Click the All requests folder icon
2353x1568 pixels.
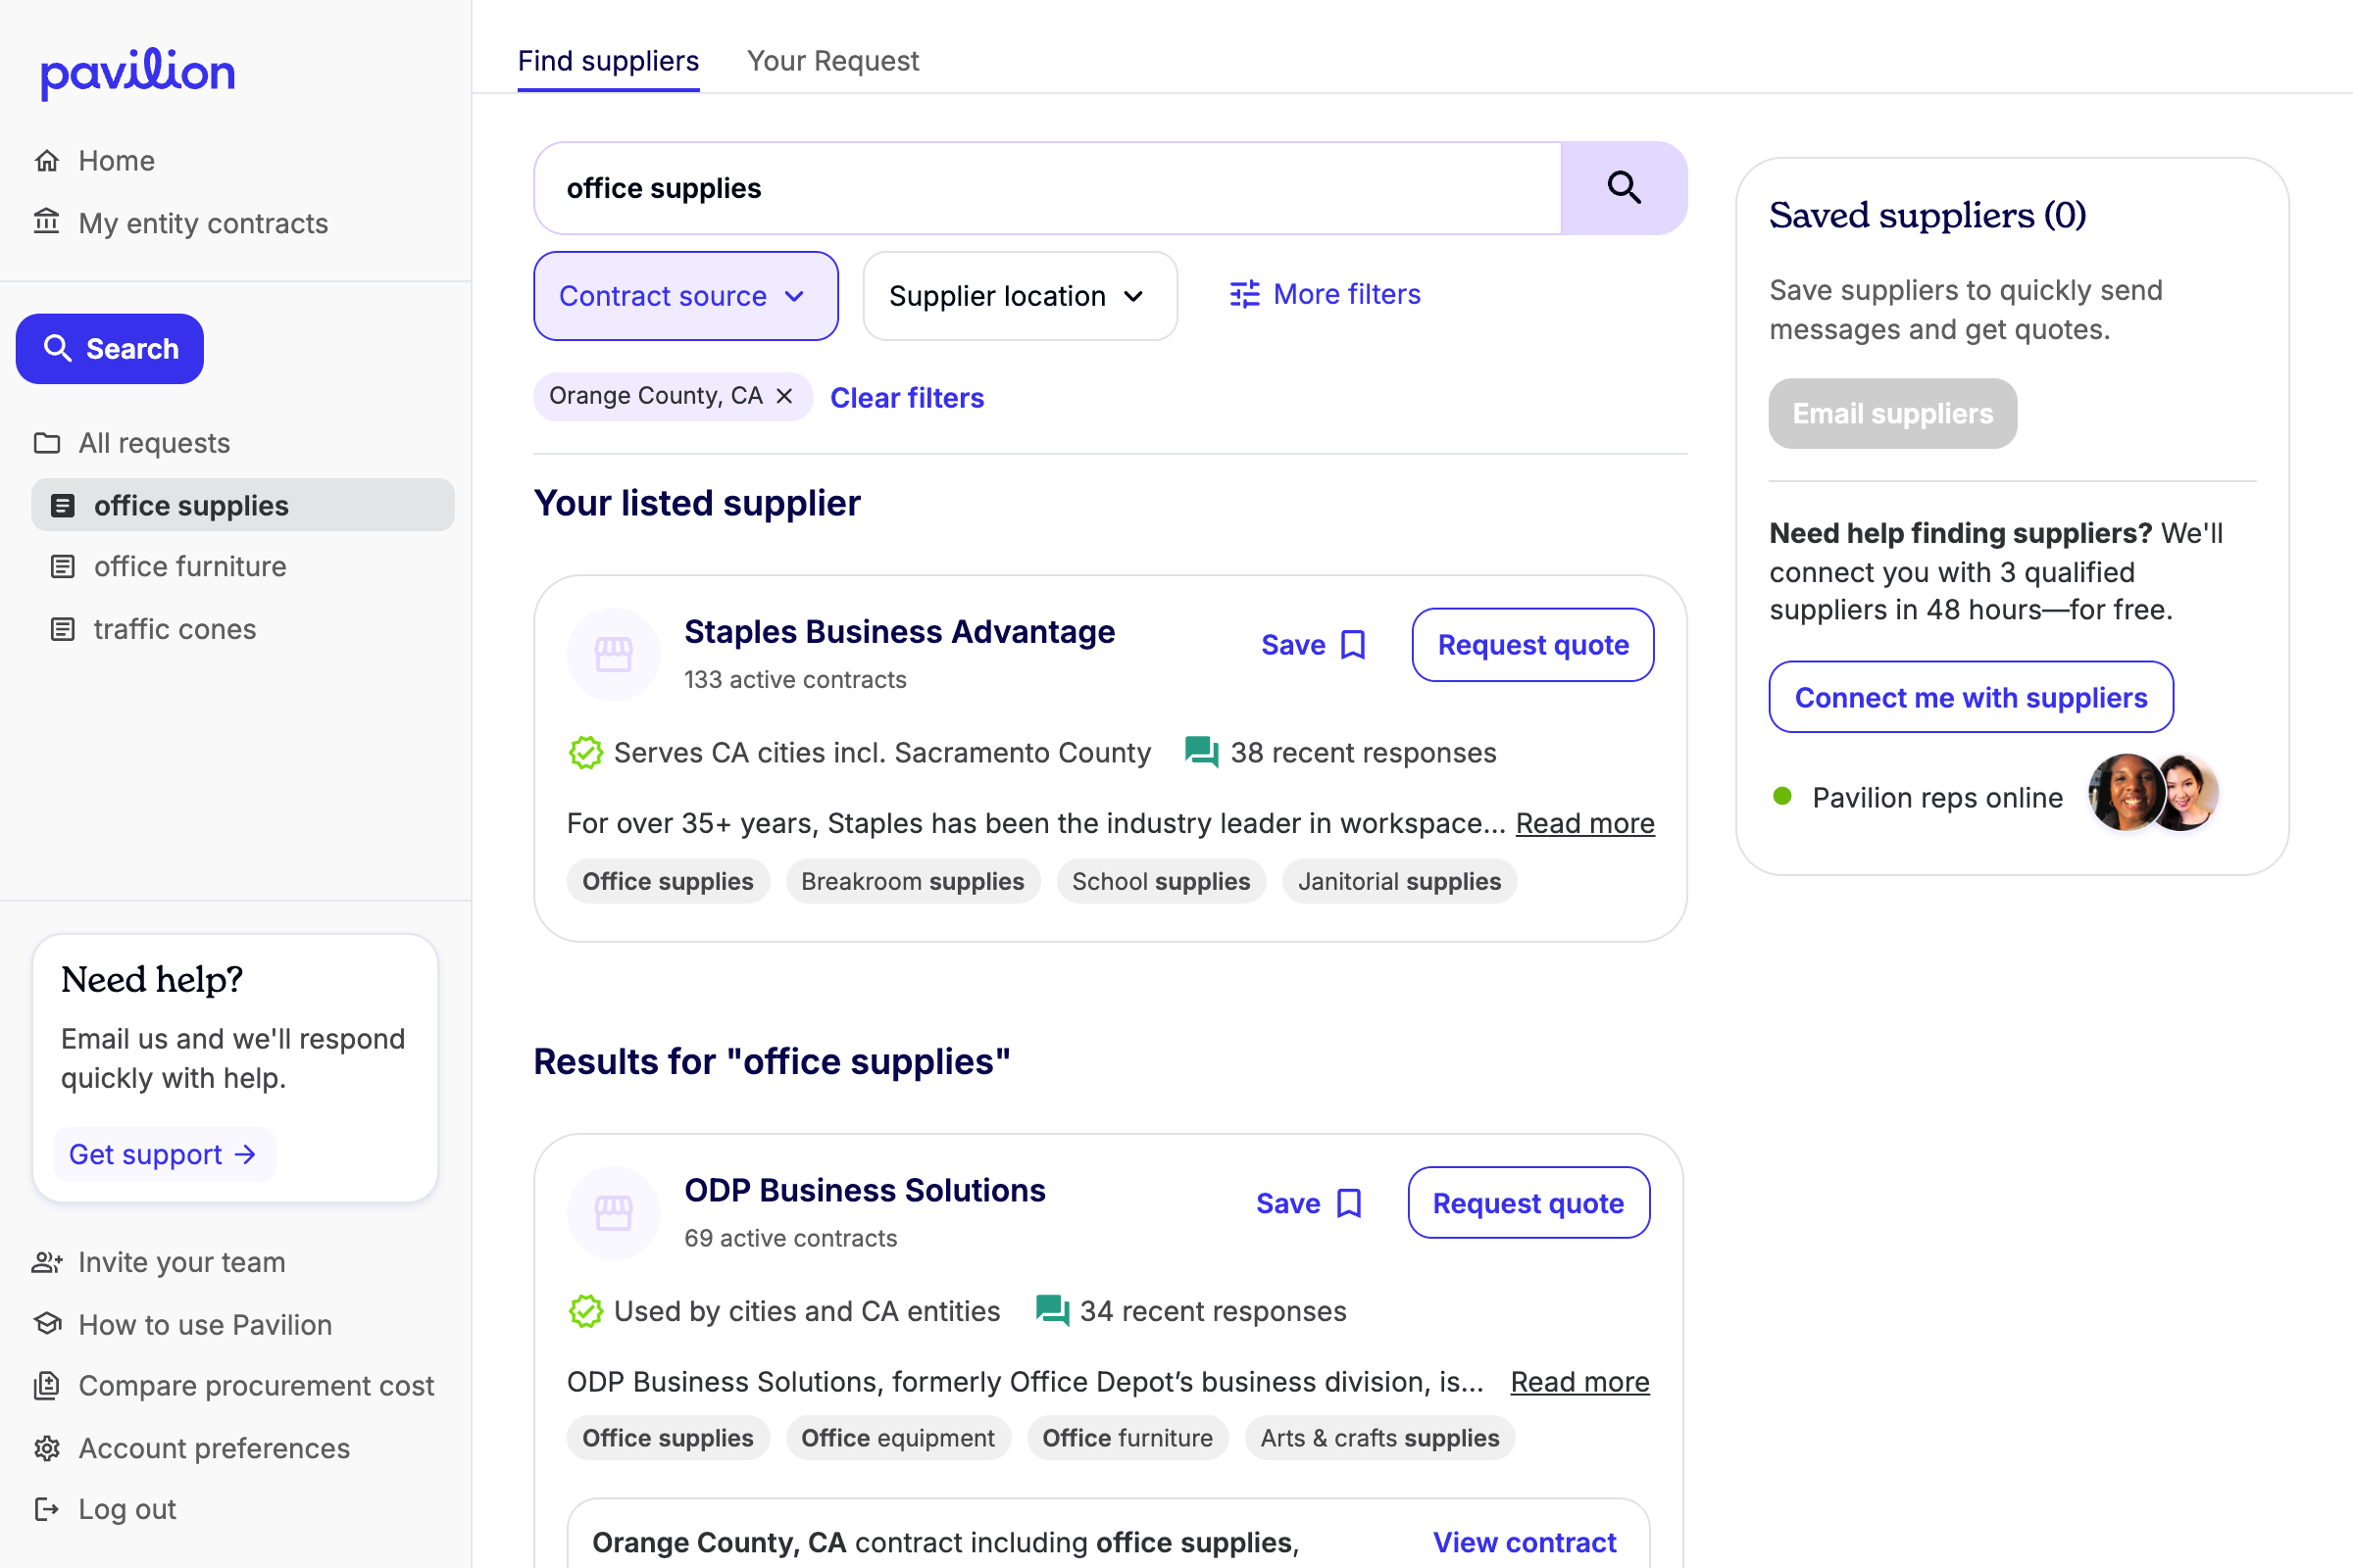tap(47, 443)
